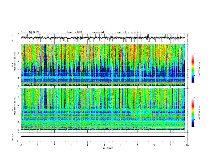Click the "-7" tick on the ch.2 colorbar
Image resolution: width=211 pixels, height=163 pixels.
pos(196,127)
